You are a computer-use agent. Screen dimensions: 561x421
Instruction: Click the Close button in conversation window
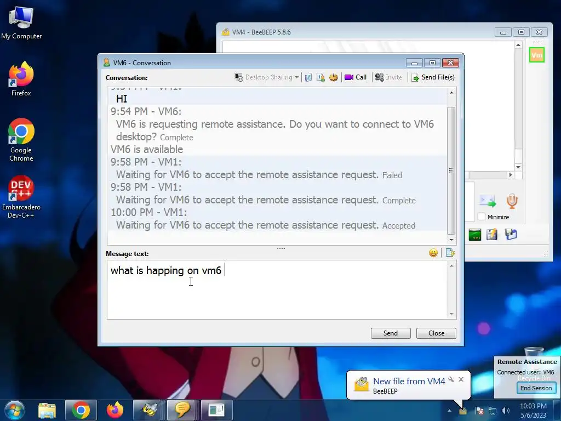point(436,333)
